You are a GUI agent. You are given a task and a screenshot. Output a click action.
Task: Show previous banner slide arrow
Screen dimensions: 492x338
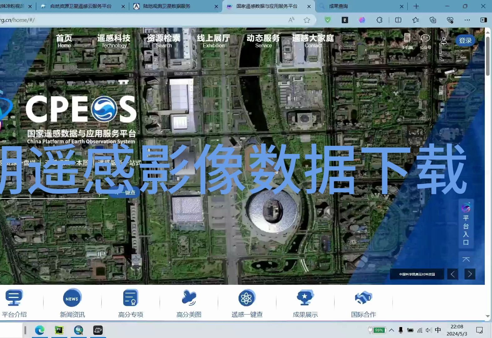pyautogui.click(x=453, y=274)
